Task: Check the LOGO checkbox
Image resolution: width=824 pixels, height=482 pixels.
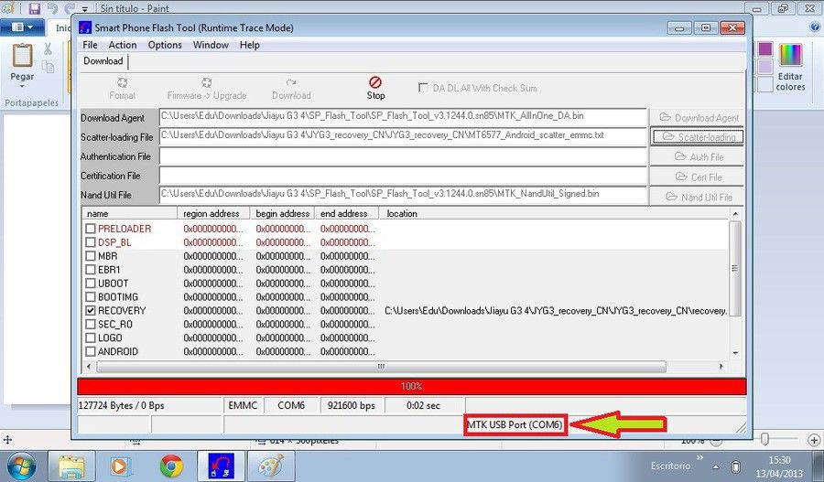Action: click(x=91, y=337)
